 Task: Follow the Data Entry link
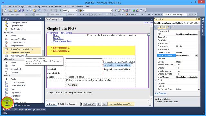pyautogui.click(x=58, y=38)
